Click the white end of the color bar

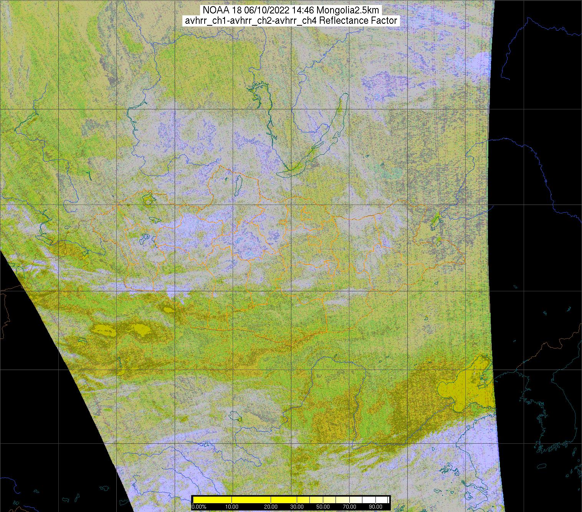[382, 500]
